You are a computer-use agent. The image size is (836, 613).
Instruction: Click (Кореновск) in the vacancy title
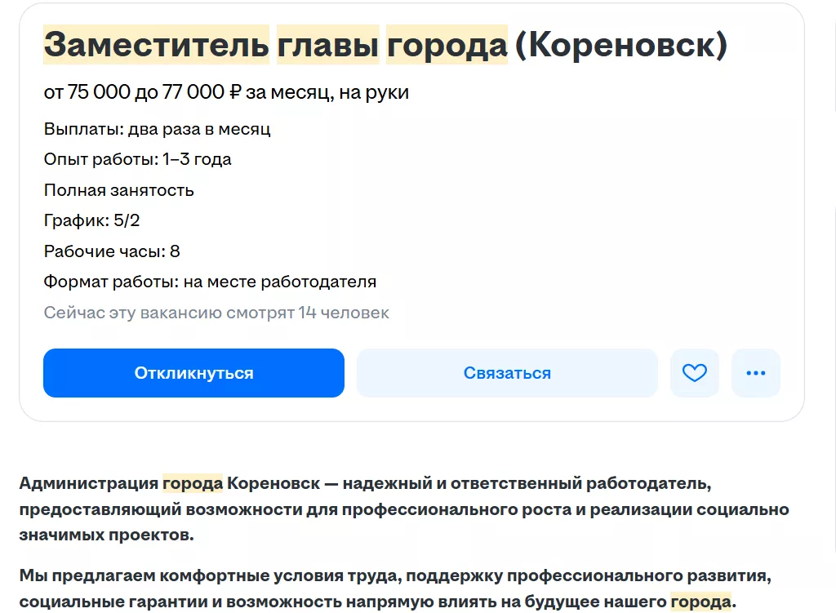click(620, 45)
